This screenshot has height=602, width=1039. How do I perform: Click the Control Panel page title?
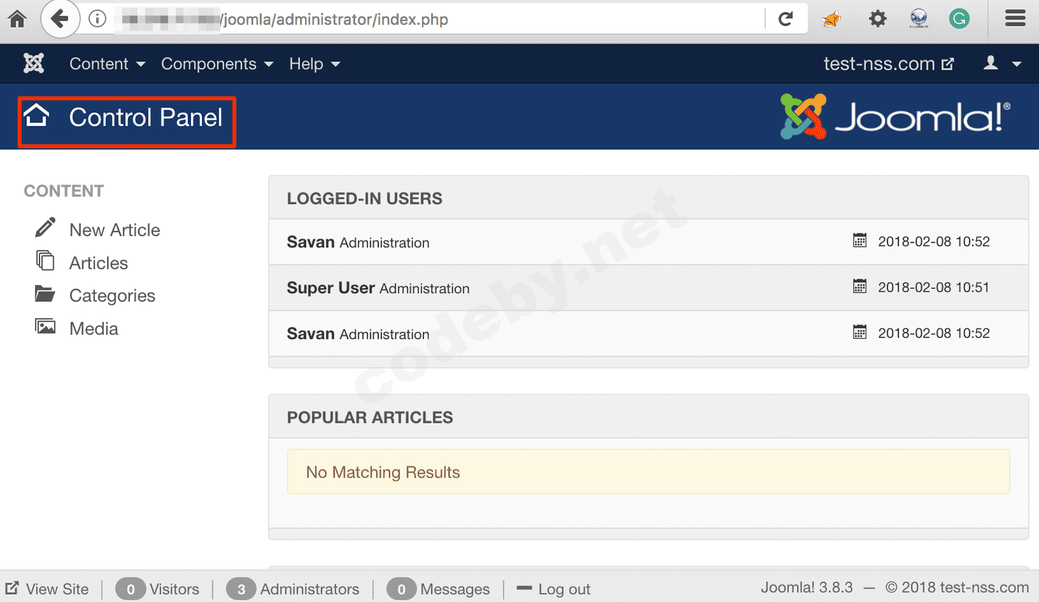tap(146, 117)
